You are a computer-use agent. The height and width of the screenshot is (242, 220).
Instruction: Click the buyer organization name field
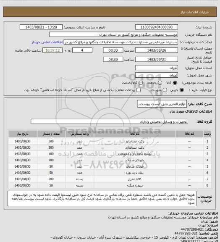coord(113,34)
